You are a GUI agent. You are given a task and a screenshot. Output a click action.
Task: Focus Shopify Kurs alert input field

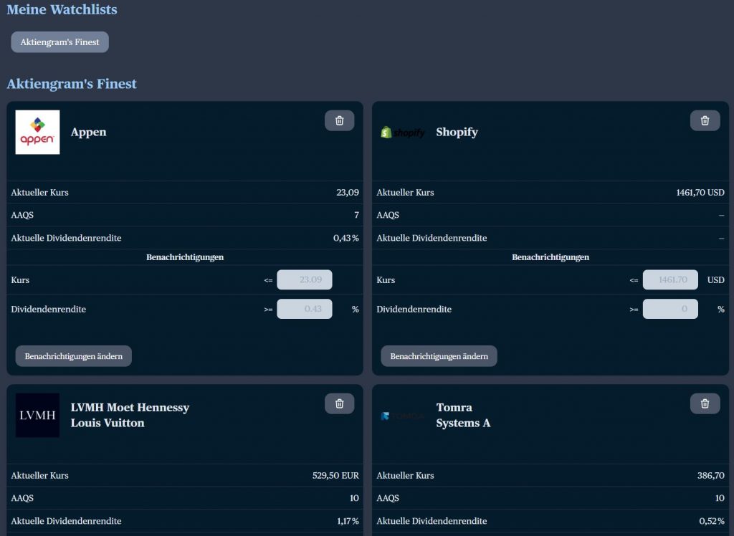tap(670, 279)
